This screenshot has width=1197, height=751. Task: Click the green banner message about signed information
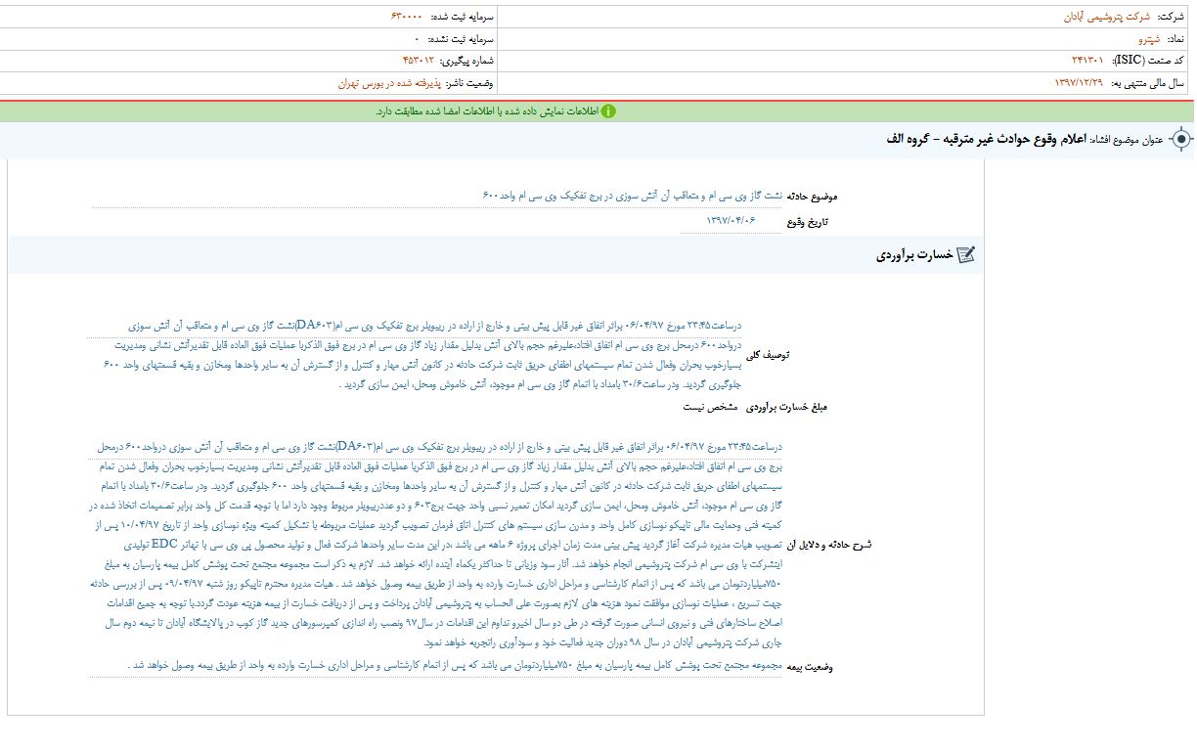click(x=486, y=111)
